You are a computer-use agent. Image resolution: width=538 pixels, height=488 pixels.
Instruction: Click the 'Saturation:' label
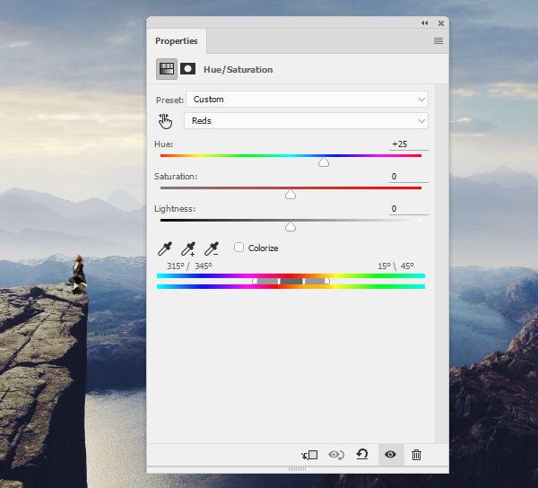176,177
